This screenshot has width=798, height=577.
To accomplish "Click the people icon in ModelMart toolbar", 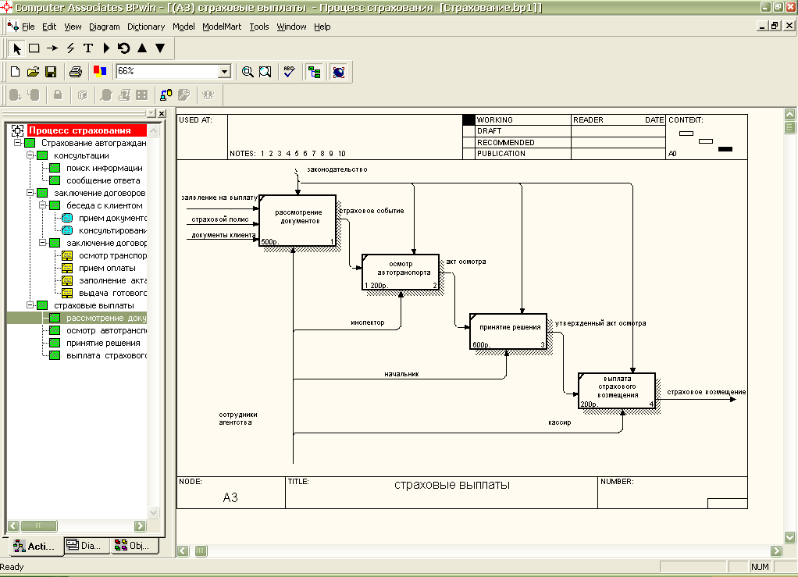I will (x=208, y=95).
